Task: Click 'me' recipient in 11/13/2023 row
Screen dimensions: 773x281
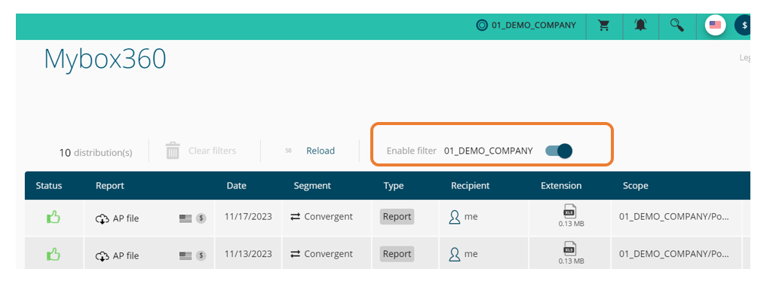Action: click(x=471, y=254)
